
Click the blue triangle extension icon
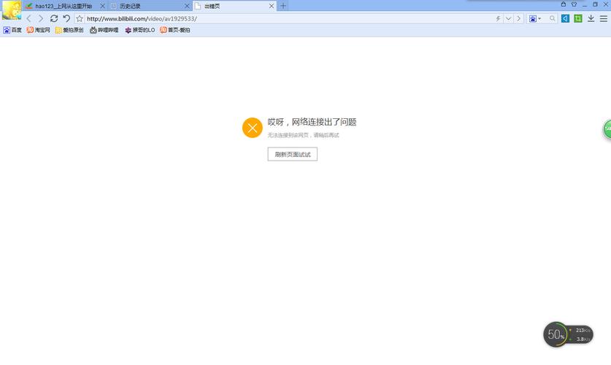pyautogui.click(x=565, y=18)
